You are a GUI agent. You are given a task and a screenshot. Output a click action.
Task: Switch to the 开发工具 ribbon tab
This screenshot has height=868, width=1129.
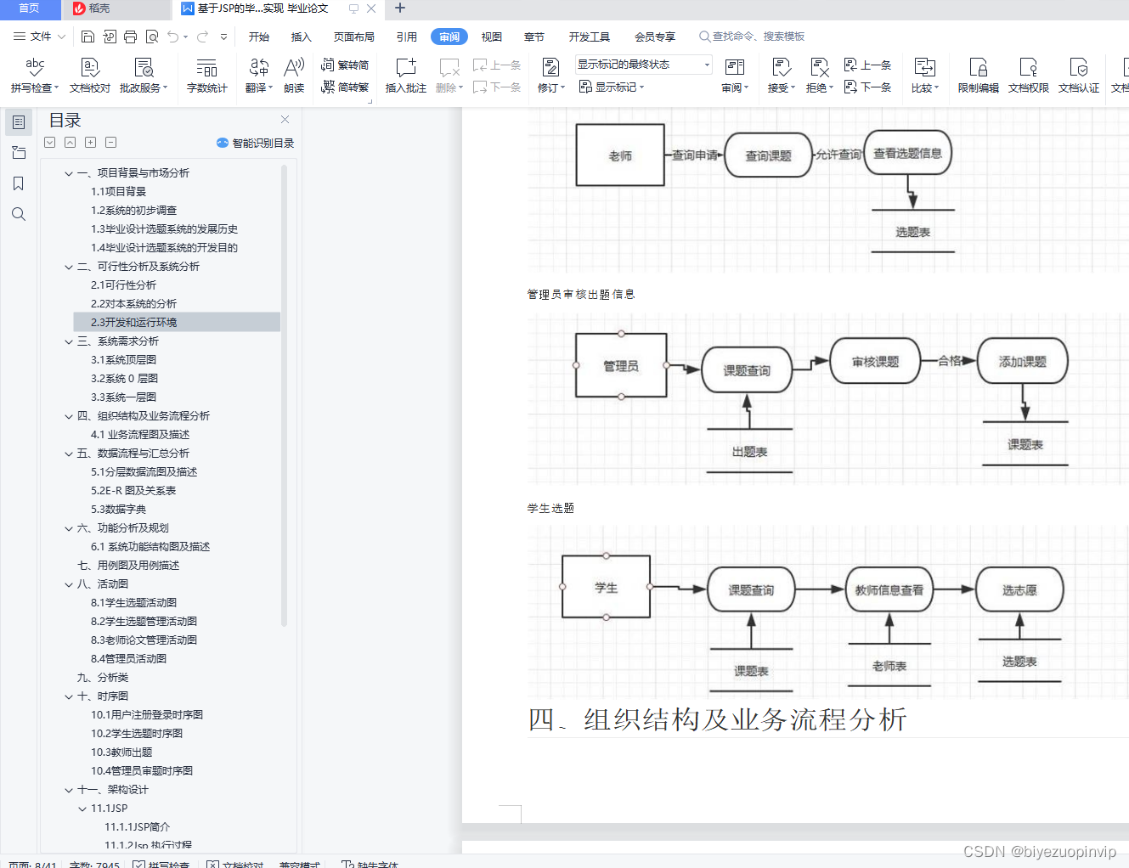coord(589,37)
